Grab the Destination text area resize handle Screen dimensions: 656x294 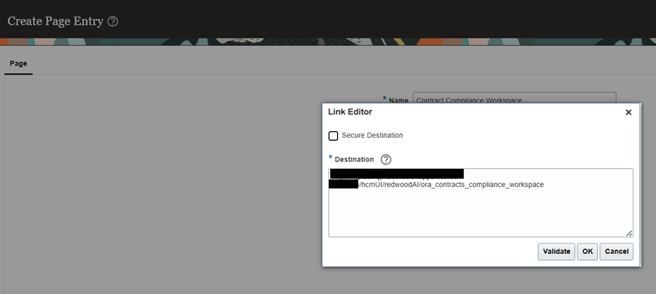pyautogui.click(x=629, y=234)
